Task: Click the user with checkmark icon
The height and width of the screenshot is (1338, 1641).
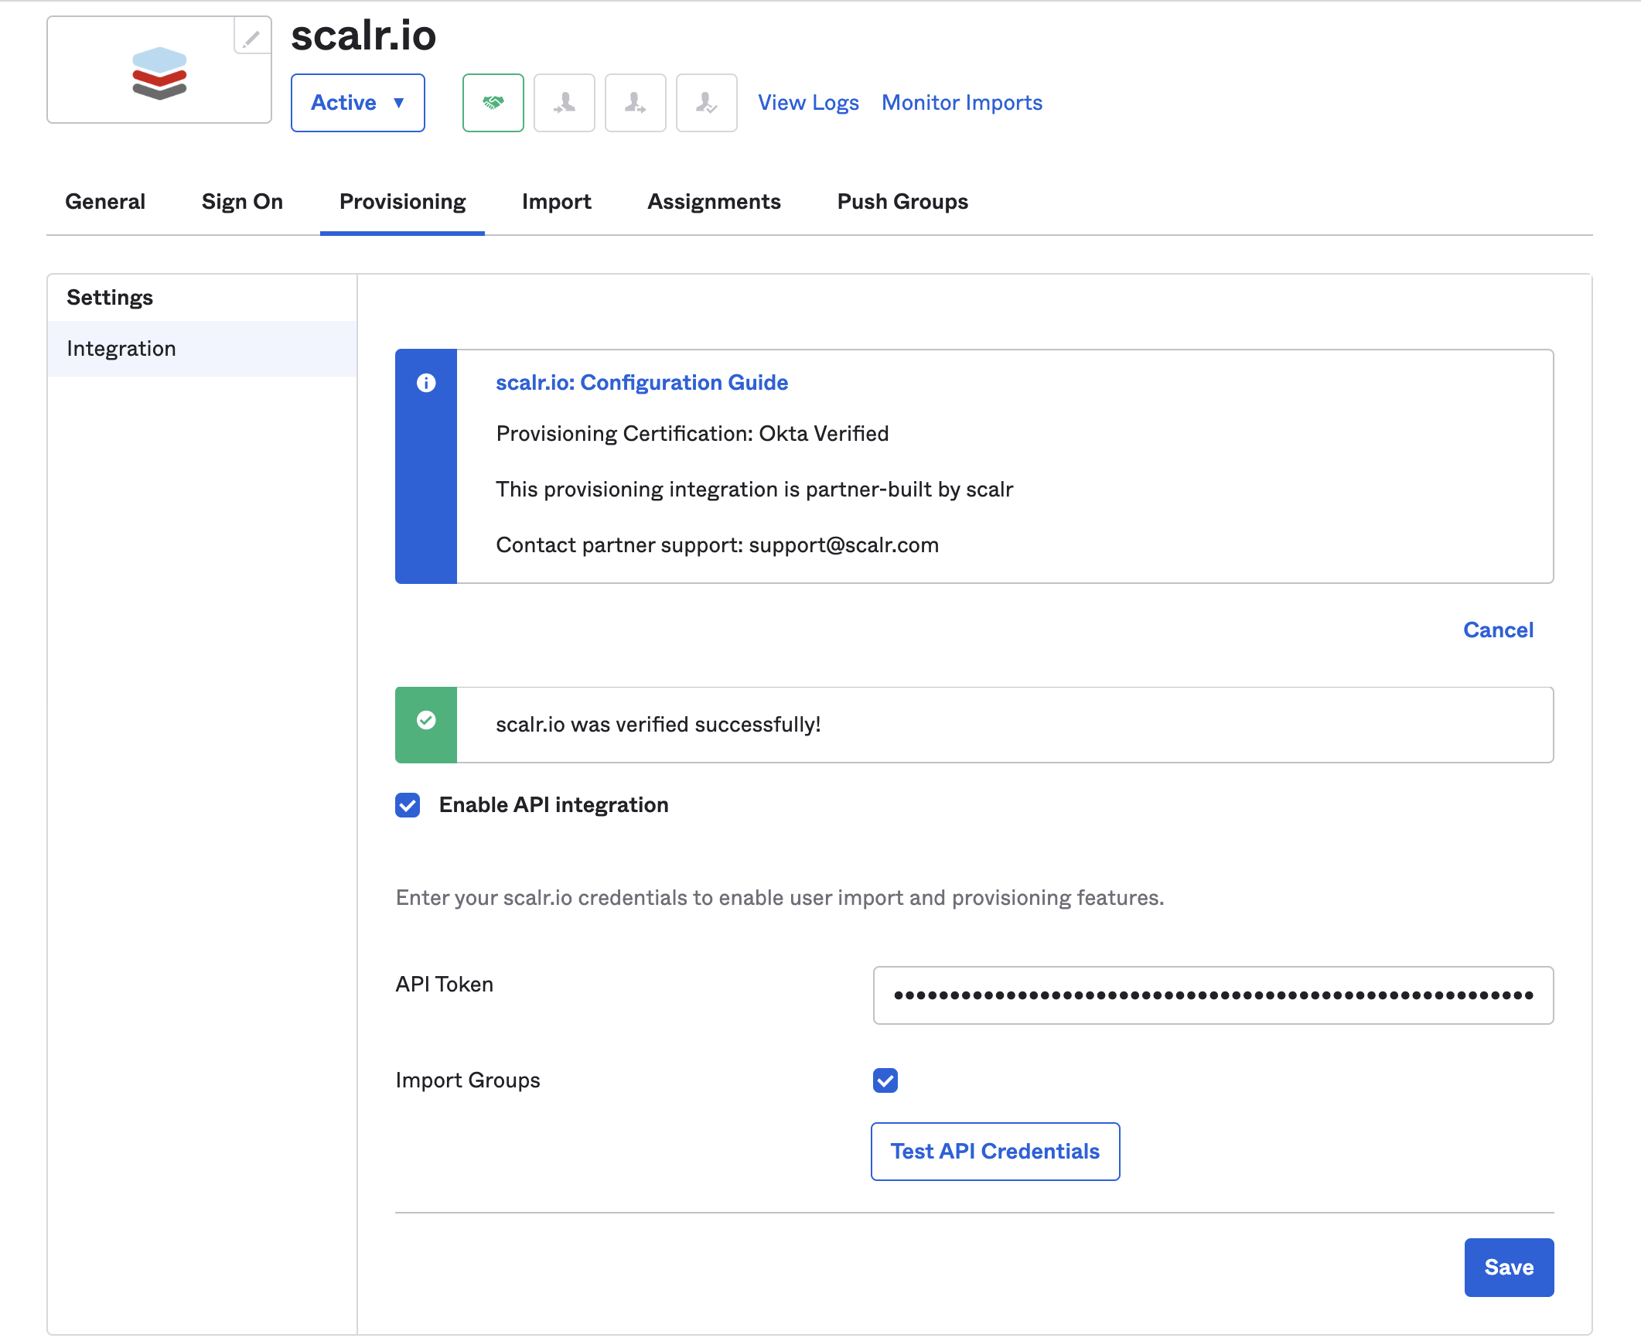Action: (x=706, y=103)
